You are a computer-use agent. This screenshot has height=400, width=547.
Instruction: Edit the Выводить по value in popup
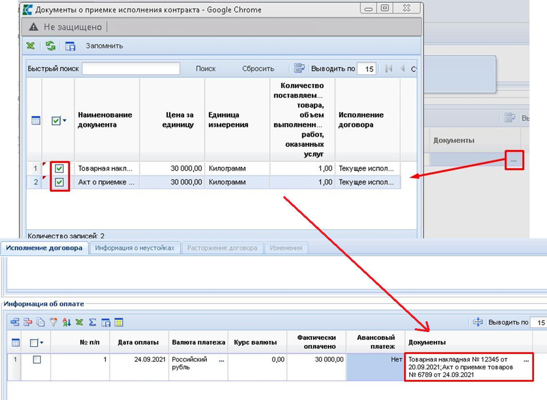[367, 69]
